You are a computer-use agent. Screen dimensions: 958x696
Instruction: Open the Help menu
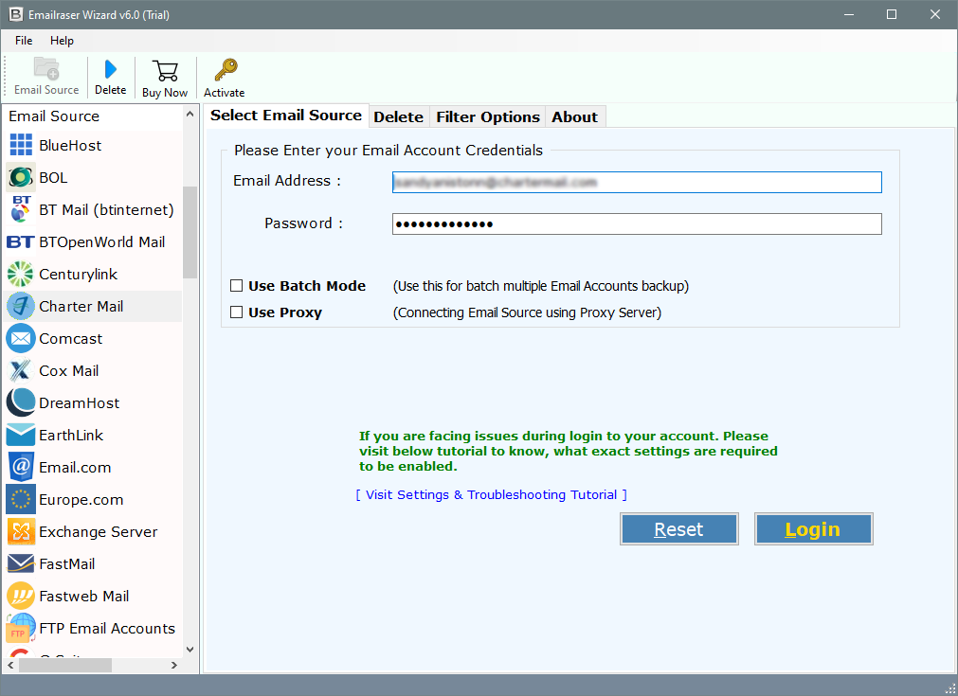pos(62,41)
